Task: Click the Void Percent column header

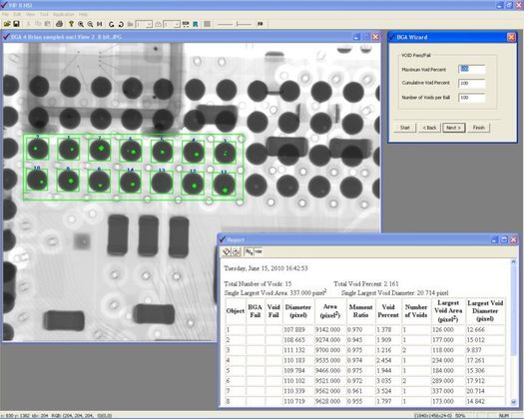Action: tap(388, 311)
